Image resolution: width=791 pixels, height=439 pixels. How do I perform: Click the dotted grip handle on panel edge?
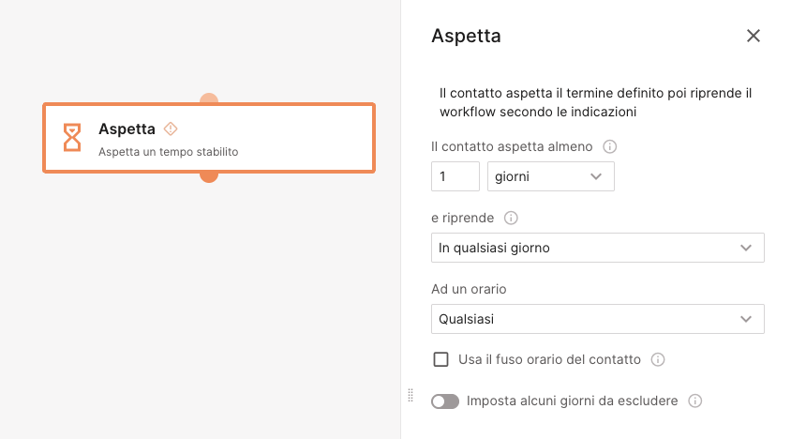click(x=410, y=395)
